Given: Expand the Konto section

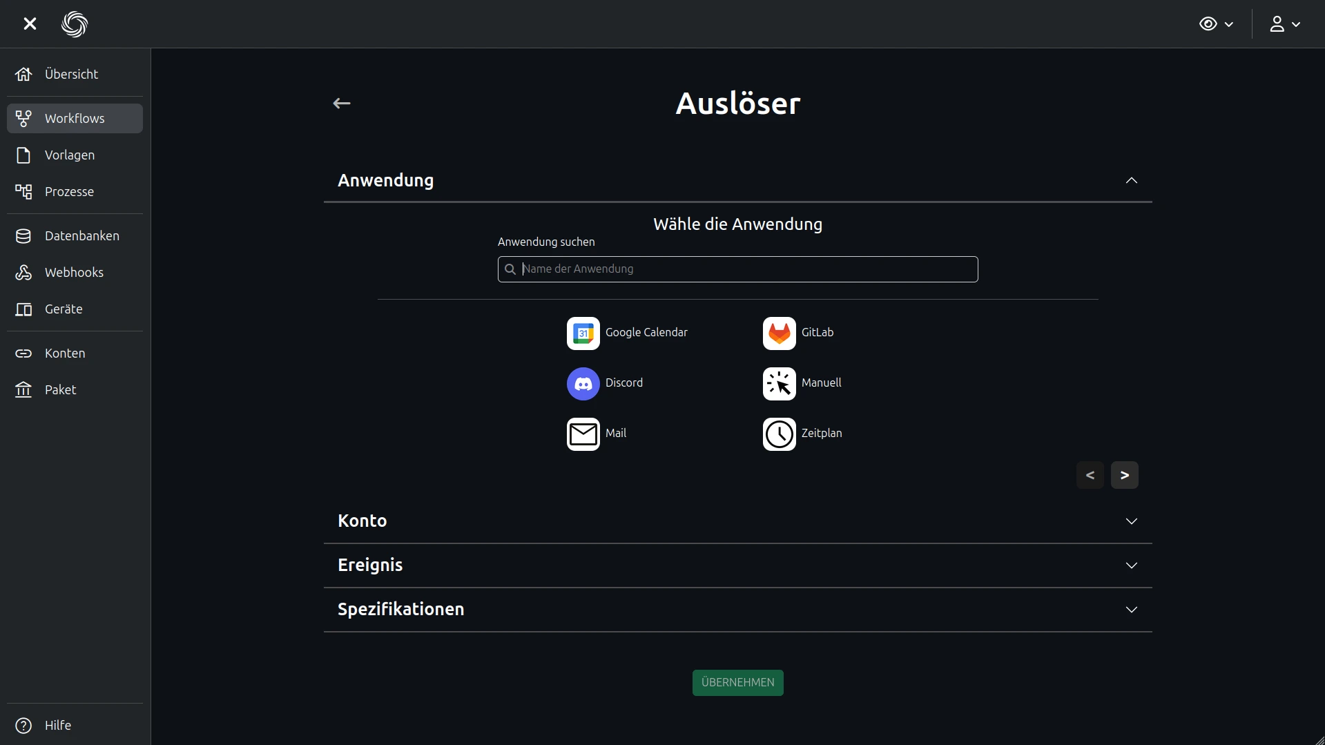Looking at the screenshot, I should coord(1131,521).
